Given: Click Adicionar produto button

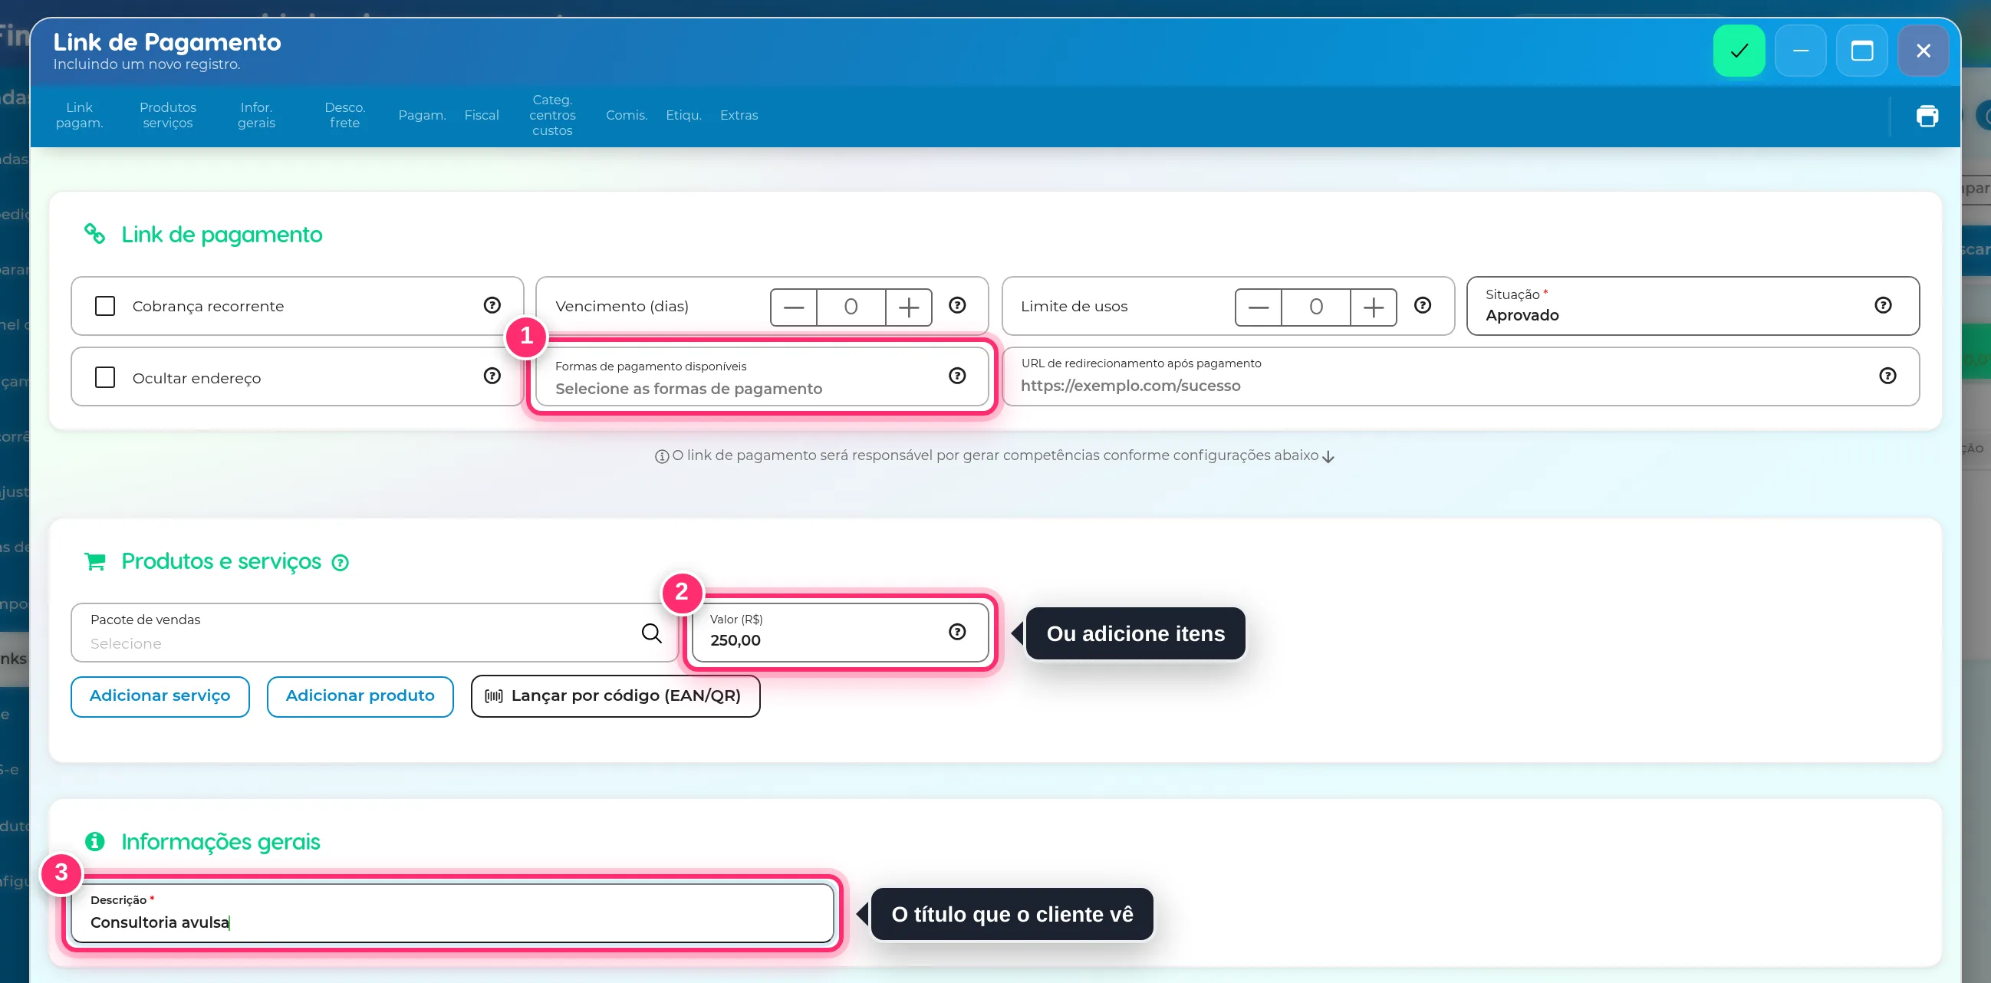Looking at the screenshot, I should (360, 696).
